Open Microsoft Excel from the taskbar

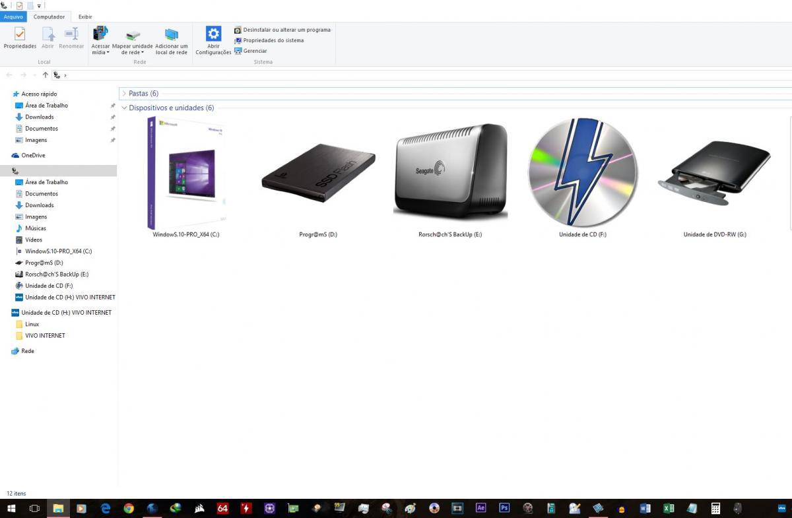(669, 508)
